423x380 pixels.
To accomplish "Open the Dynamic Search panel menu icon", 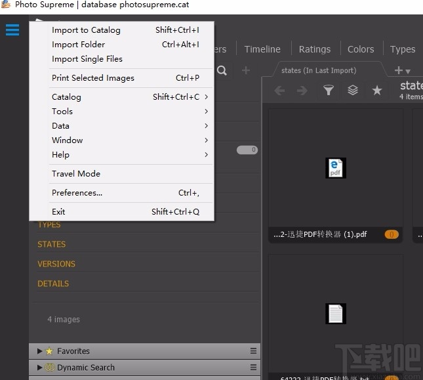I will pos(253,368).
